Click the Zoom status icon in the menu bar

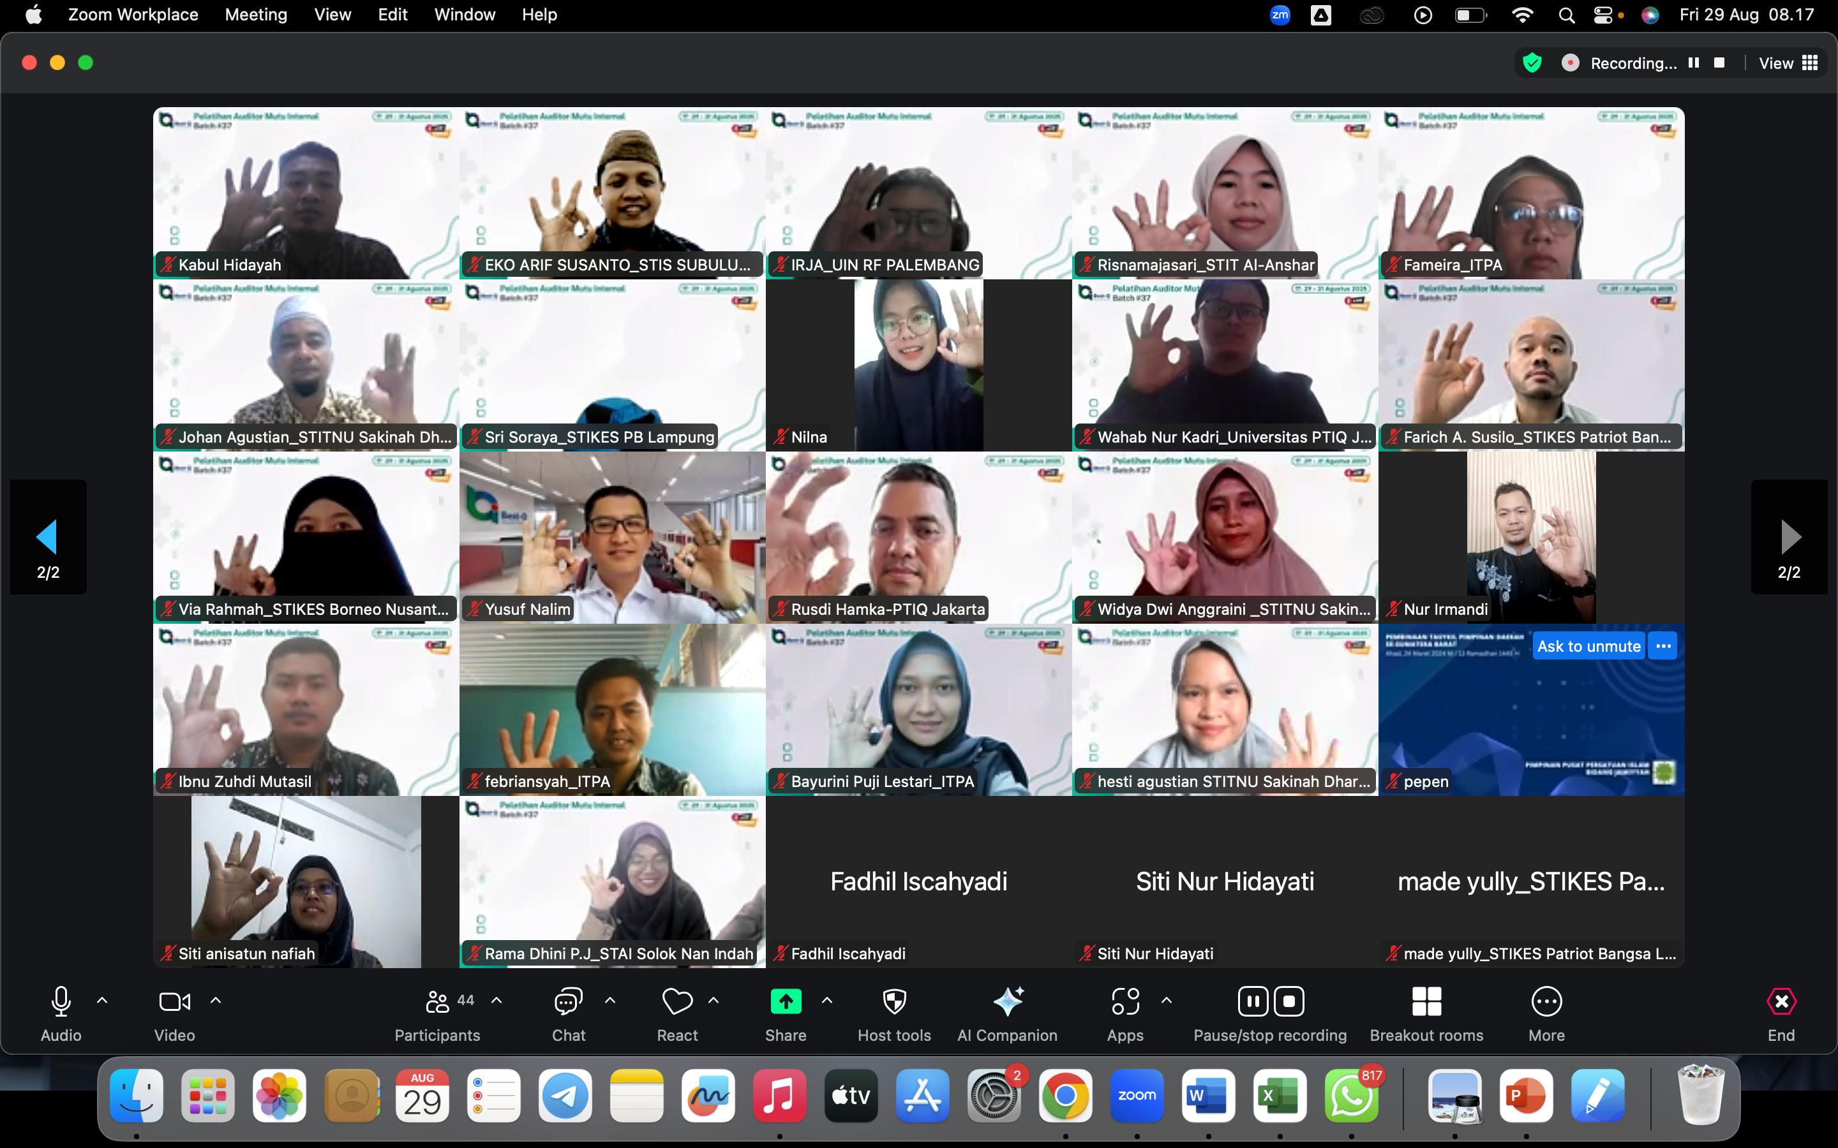[1280, 15]
